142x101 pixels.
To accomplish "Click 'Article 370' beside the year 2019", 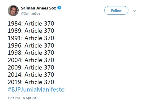I will (x=39, y=82).
